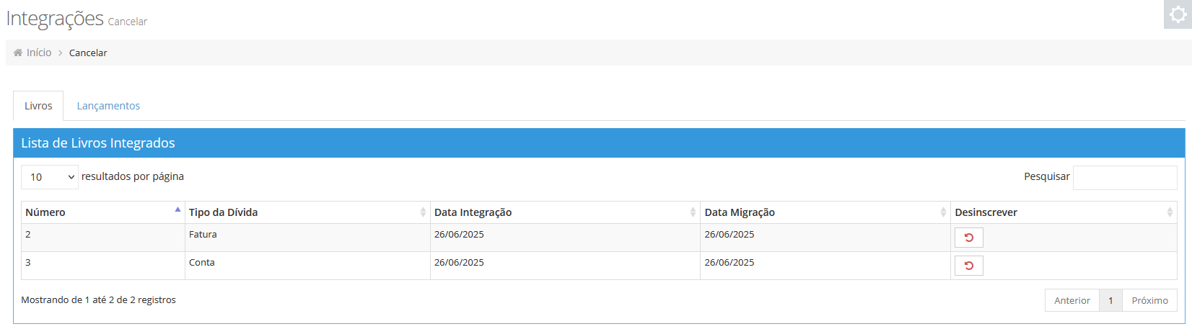This screenshot has height=329, width=1192.
Task: Click undo icon for Conta row
Action: click(x=969, y=266)
